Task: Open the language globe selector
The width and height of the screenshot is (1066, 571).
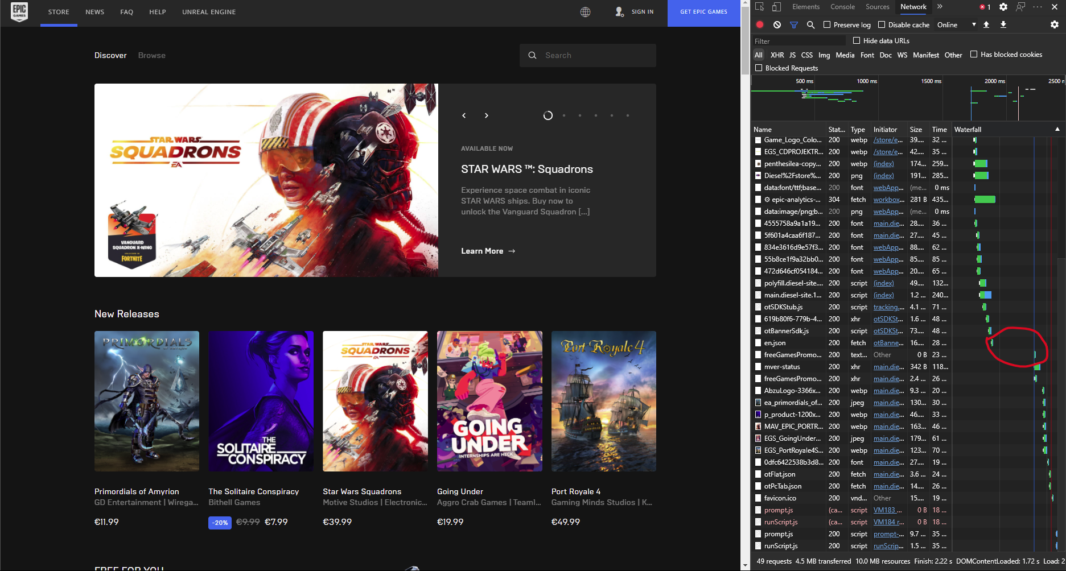Action: point(585,12)
